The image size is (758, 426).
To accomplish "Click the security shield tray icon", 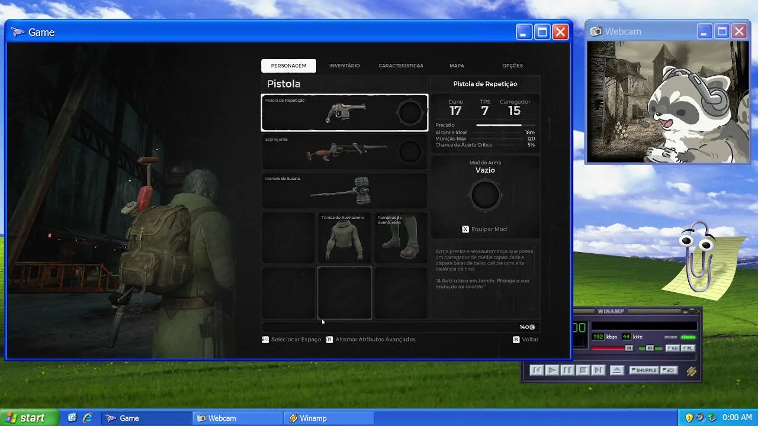I will [x=689, y=418].
